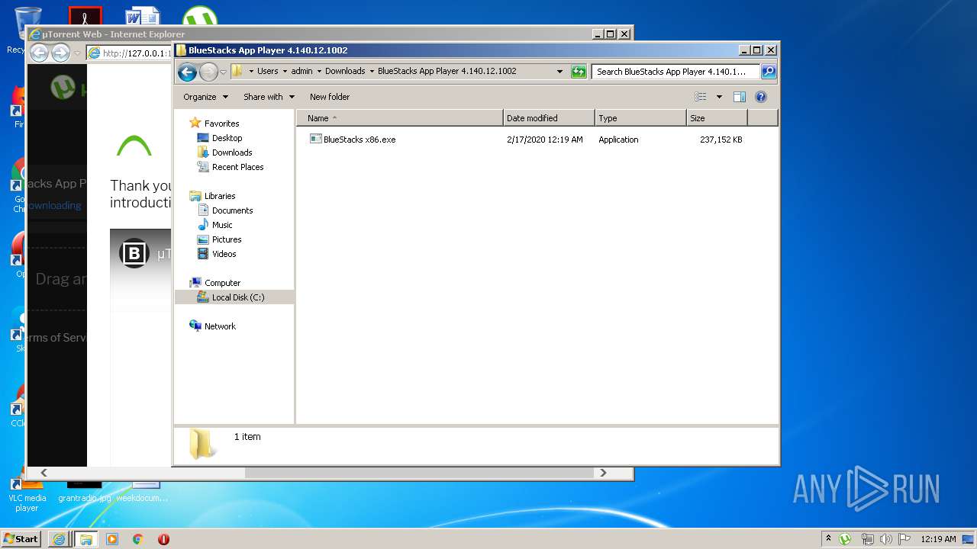This screenshot has width=977, height=549.
Task: Open media player taskbar icon
Action: [x=112, y=539]
